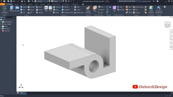Click the ViewCube navigation widget

coord(167,24)
